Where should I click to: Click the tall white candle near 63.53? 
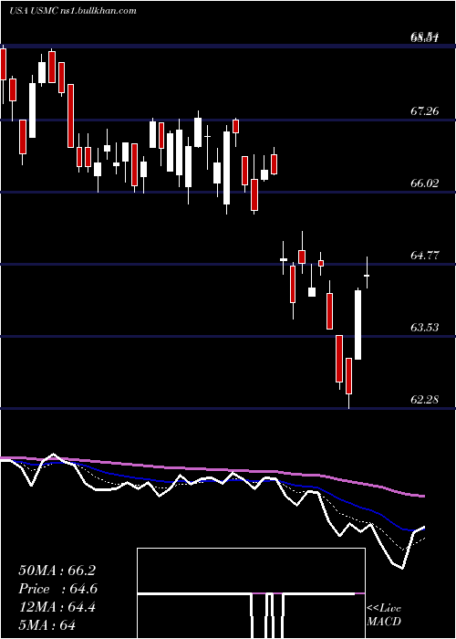click(x=358, y=324)
